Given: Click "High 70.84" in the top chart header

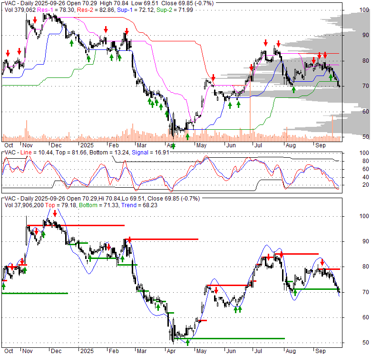Looking at the screenshot, I should coord(114,3).
